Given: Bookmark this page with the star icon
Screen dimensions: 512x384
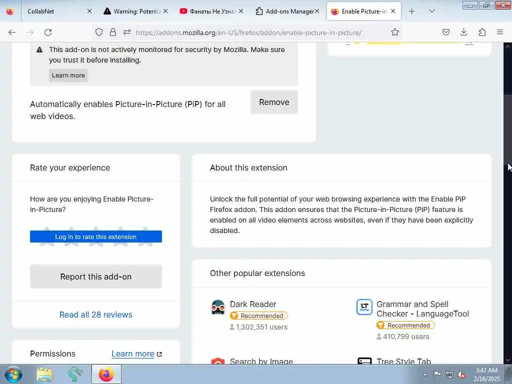Looking at the screenshot, I should [395, 32].
